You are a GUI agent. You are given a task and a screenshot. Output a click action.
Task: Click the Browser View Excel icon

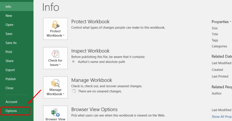(x=55, y=112)
